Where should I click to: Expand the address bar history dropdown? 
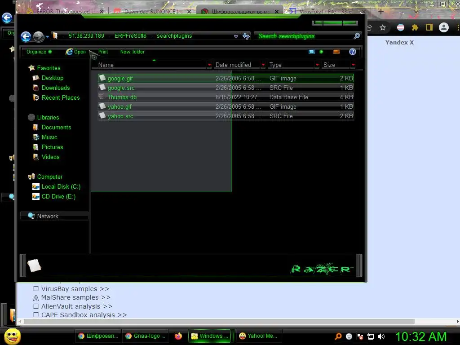click(236, 36)
